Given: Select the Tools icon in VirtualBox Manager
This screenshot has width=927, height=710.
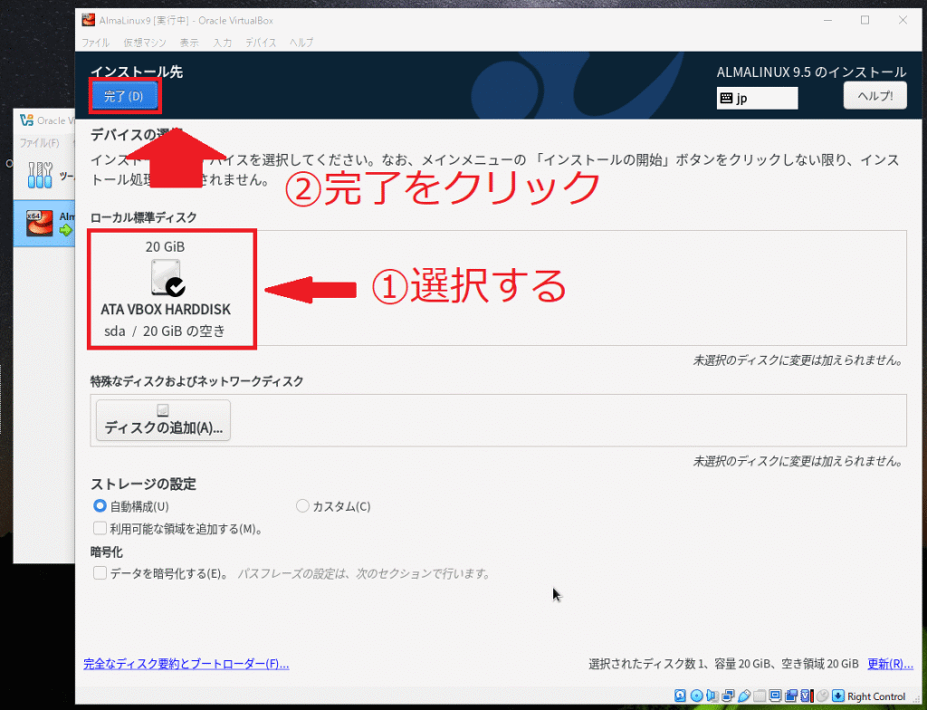Looking at the screenshot, I should point(40,175).
